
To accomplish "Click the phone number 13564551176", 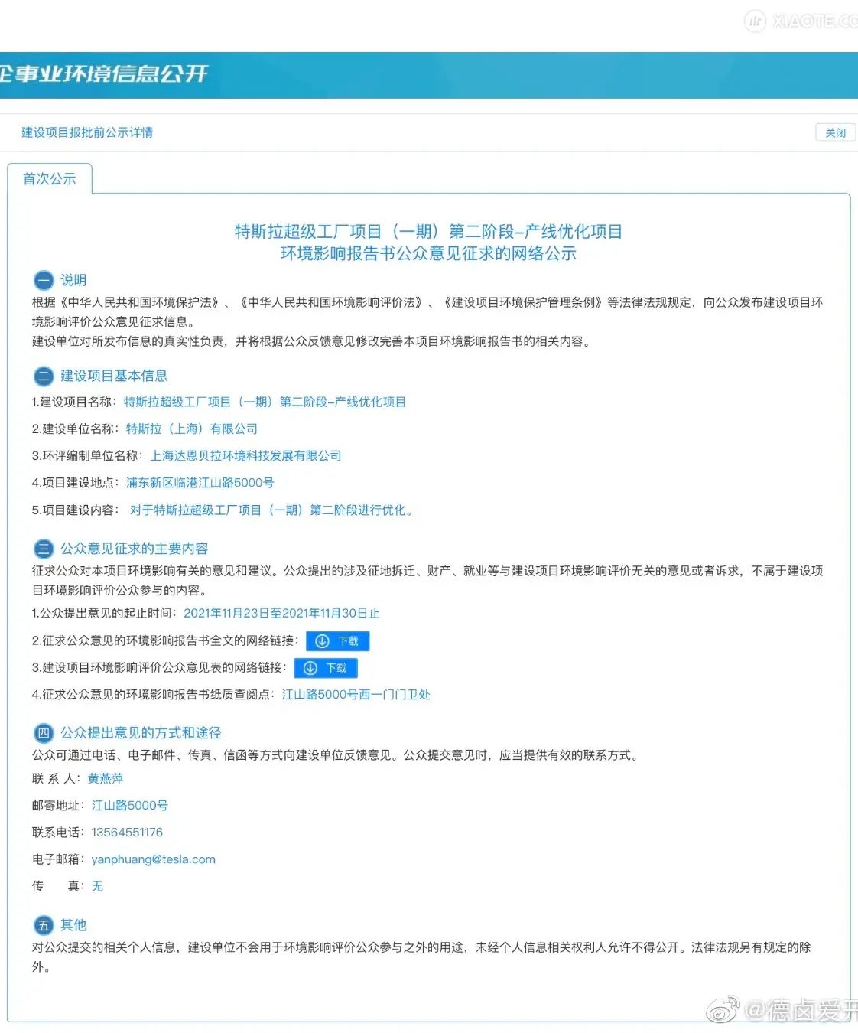I will coord(127,833).
